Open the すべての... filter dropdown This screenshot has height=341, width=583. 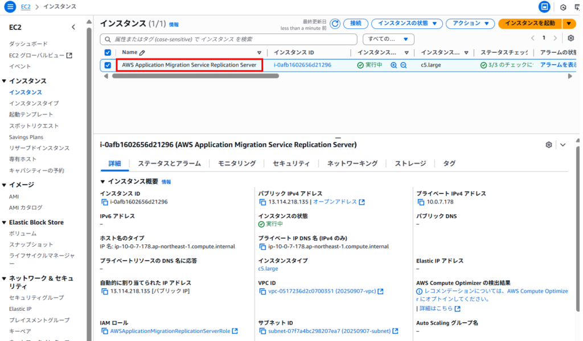pos(388,39)
